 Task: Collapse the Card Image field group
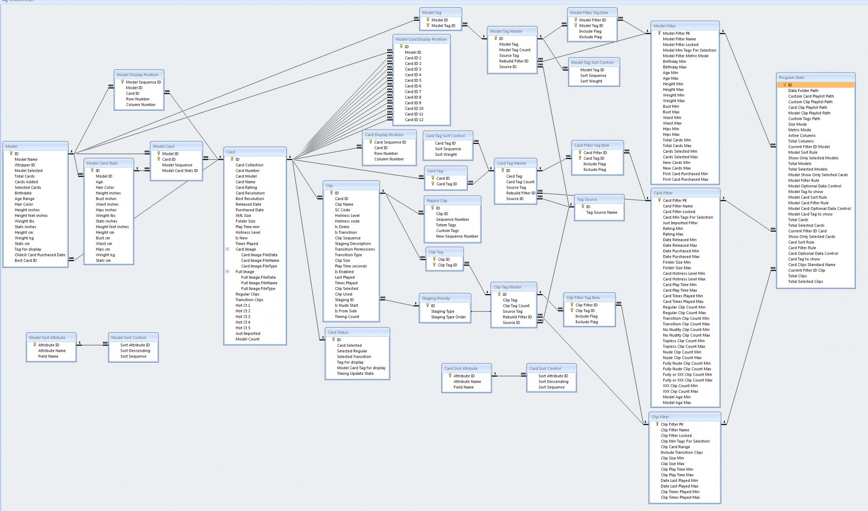[x=227, y=249]
